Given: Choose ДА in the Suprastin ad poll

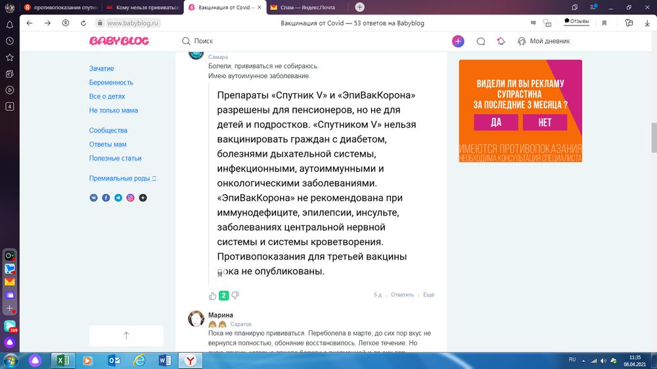Looking at the screenshot, I should coord(495,123).
